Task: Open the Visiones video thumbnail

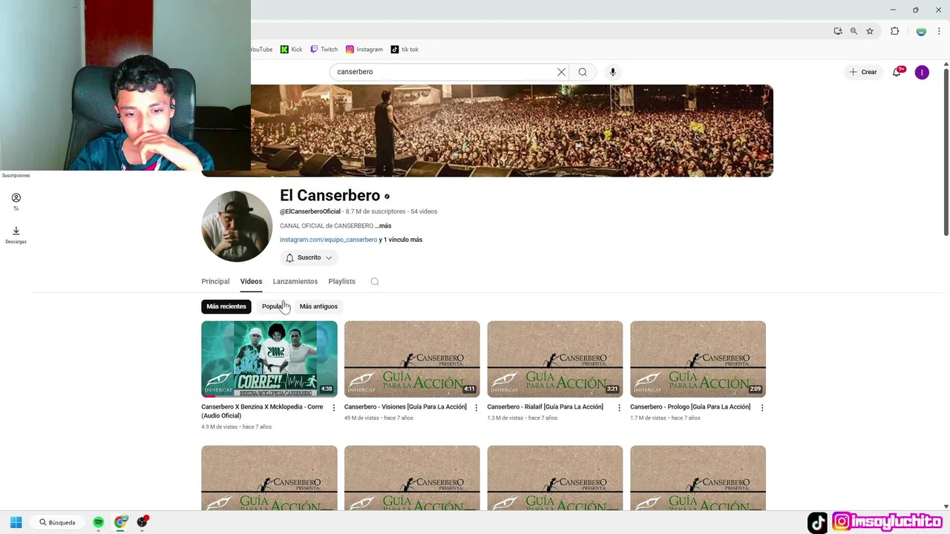Action: coord(412,359)
